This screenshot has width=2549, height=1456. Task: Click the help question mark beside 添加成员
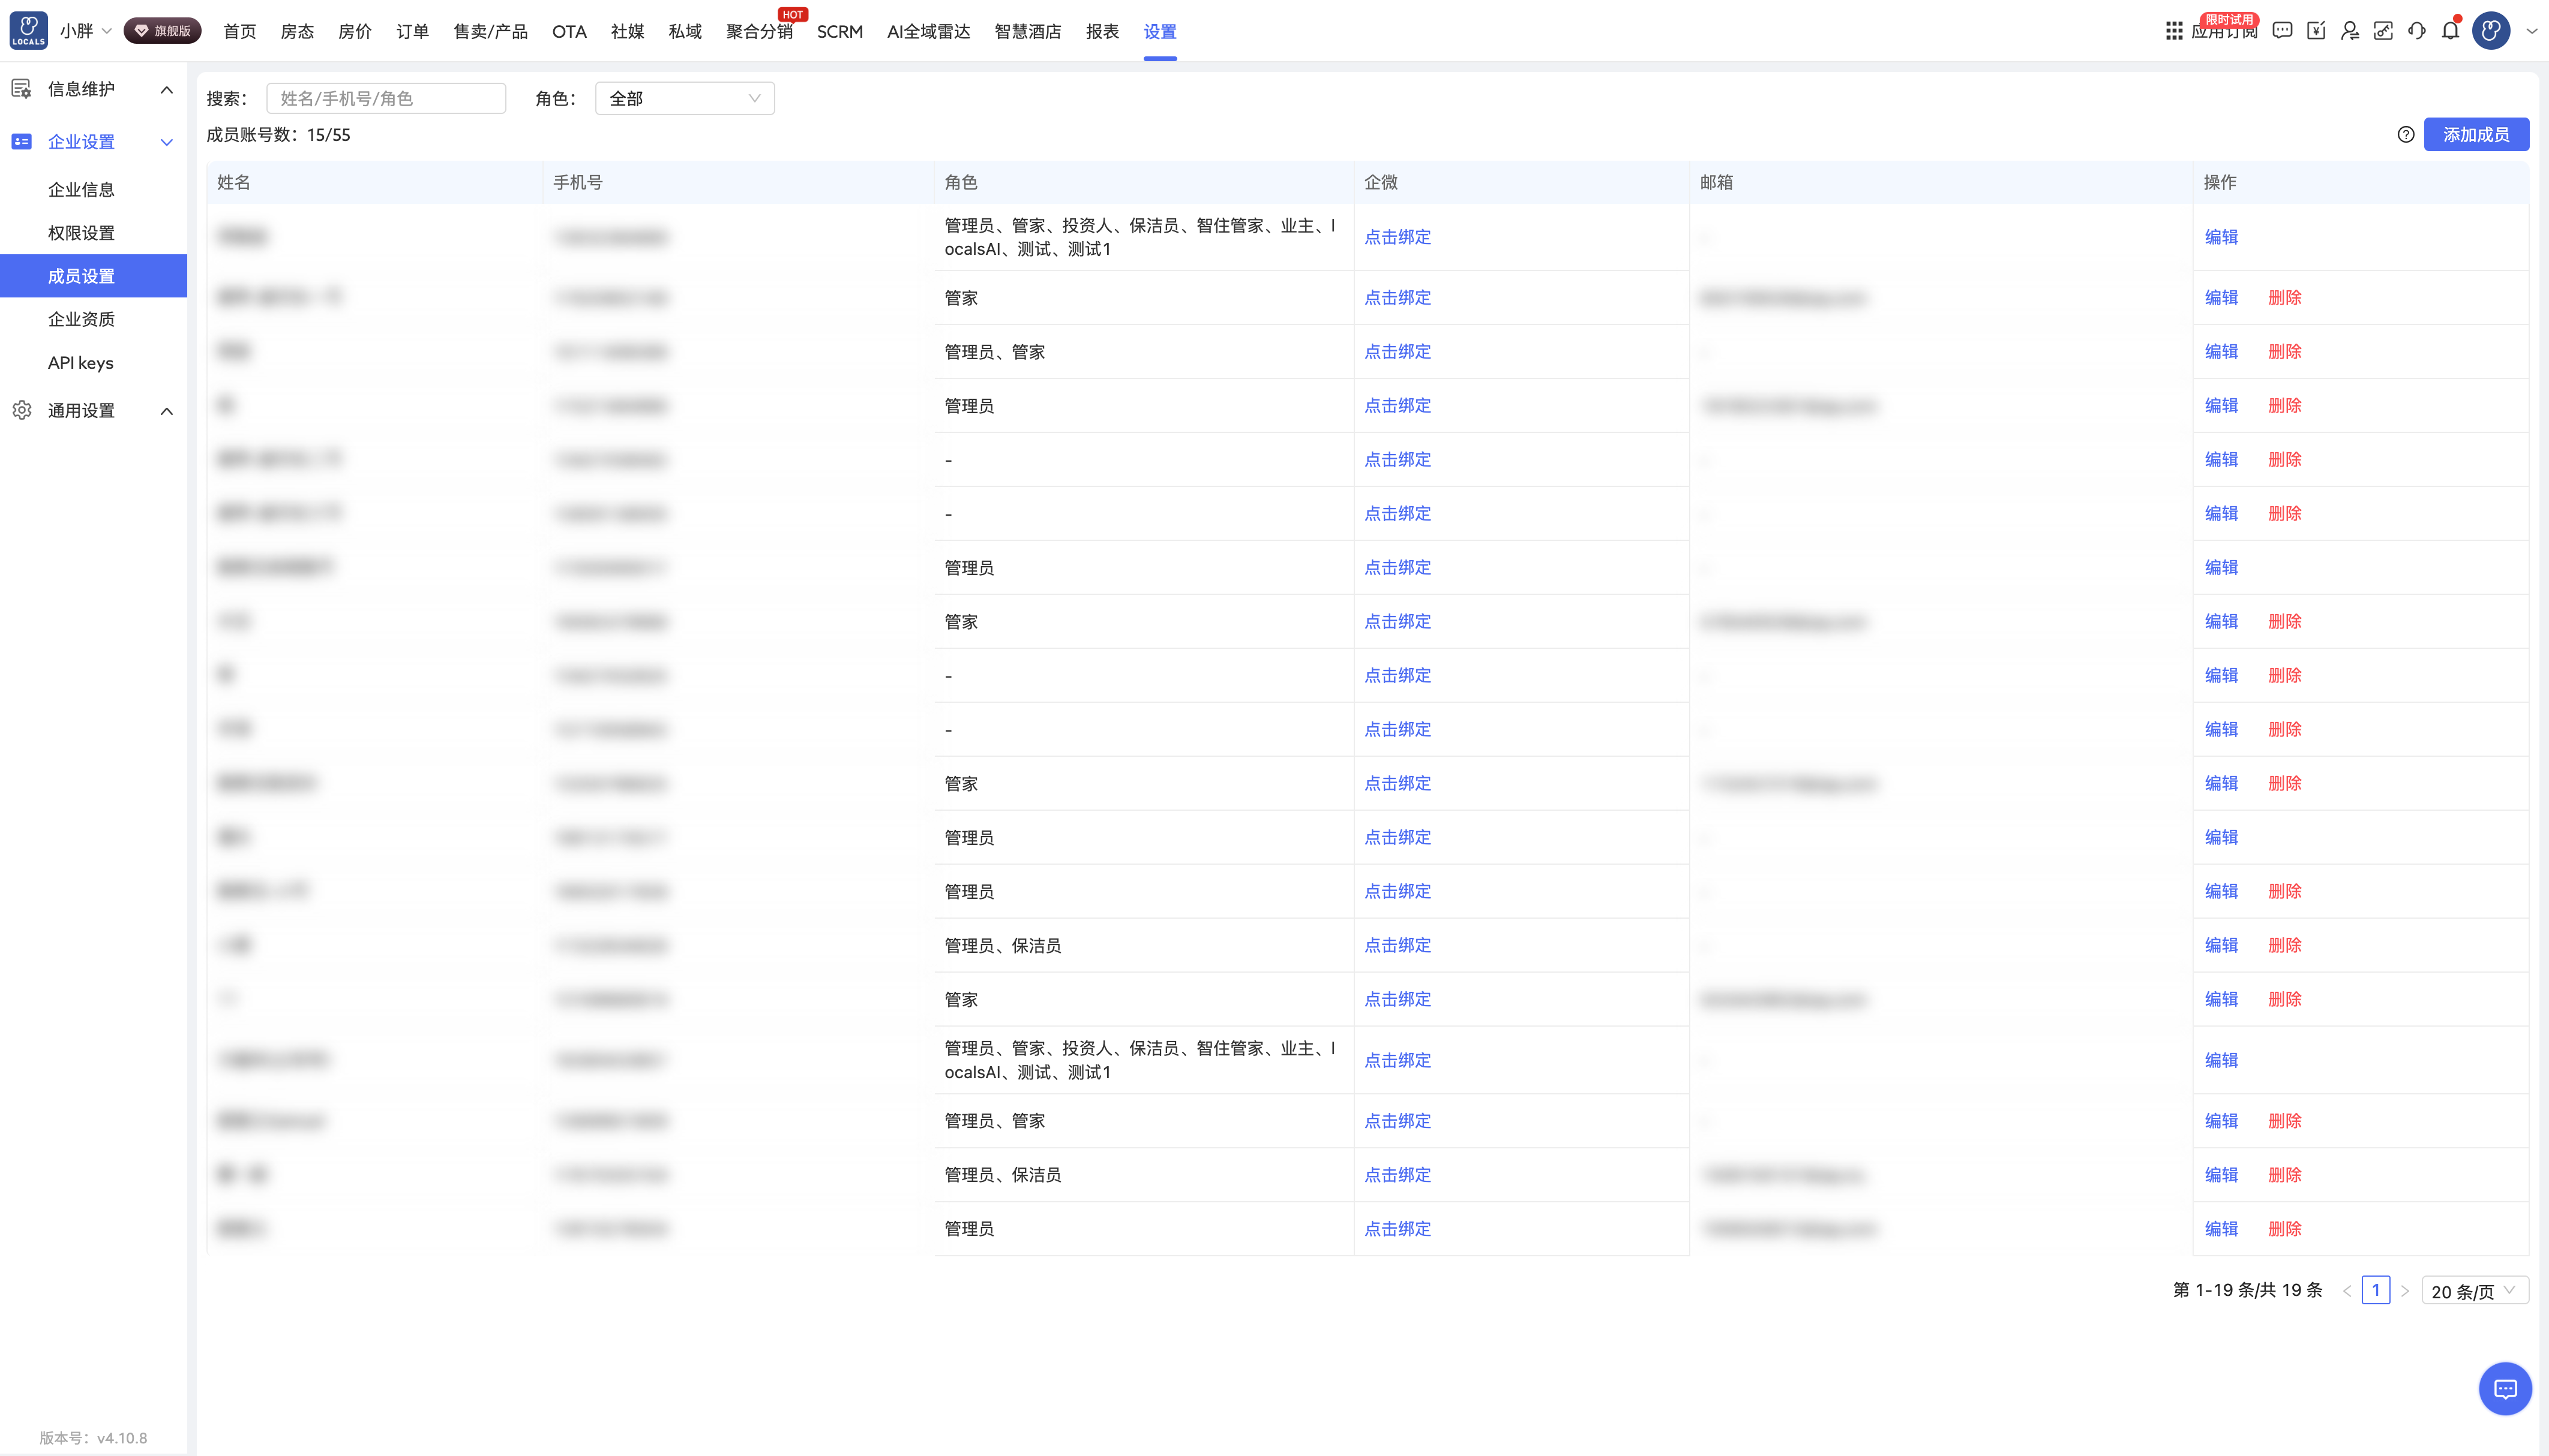point(2406,135)
